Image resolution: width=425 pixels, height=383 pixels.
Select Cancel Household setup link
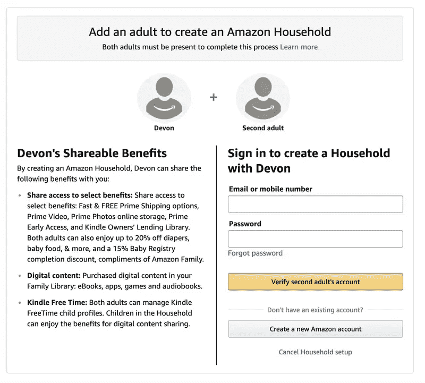click(x=315, y=352)
